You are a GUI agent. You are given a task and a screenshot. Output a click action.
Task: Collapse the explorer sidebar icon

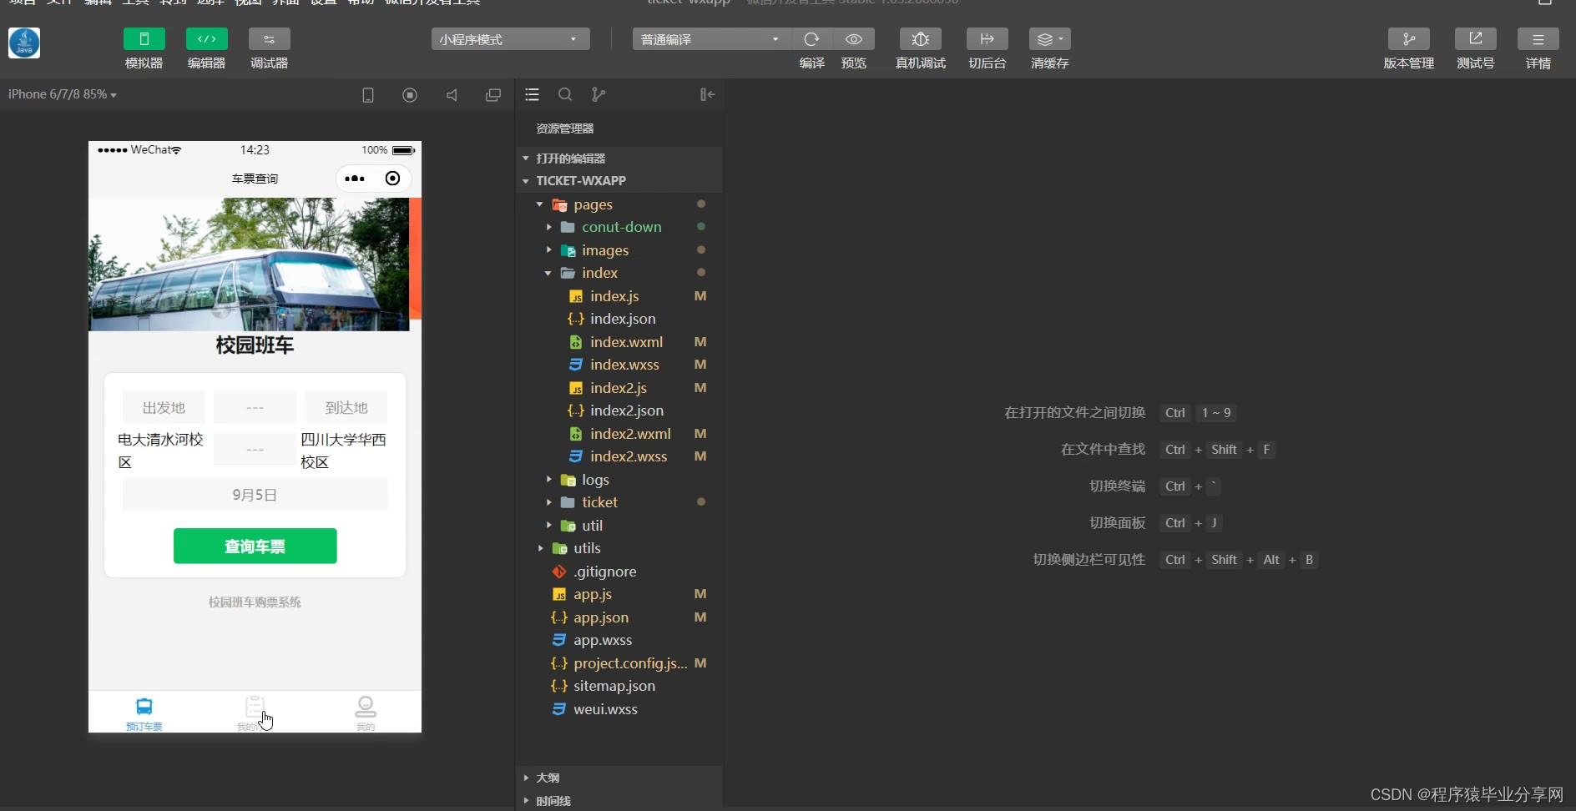[x=707, y=94]
